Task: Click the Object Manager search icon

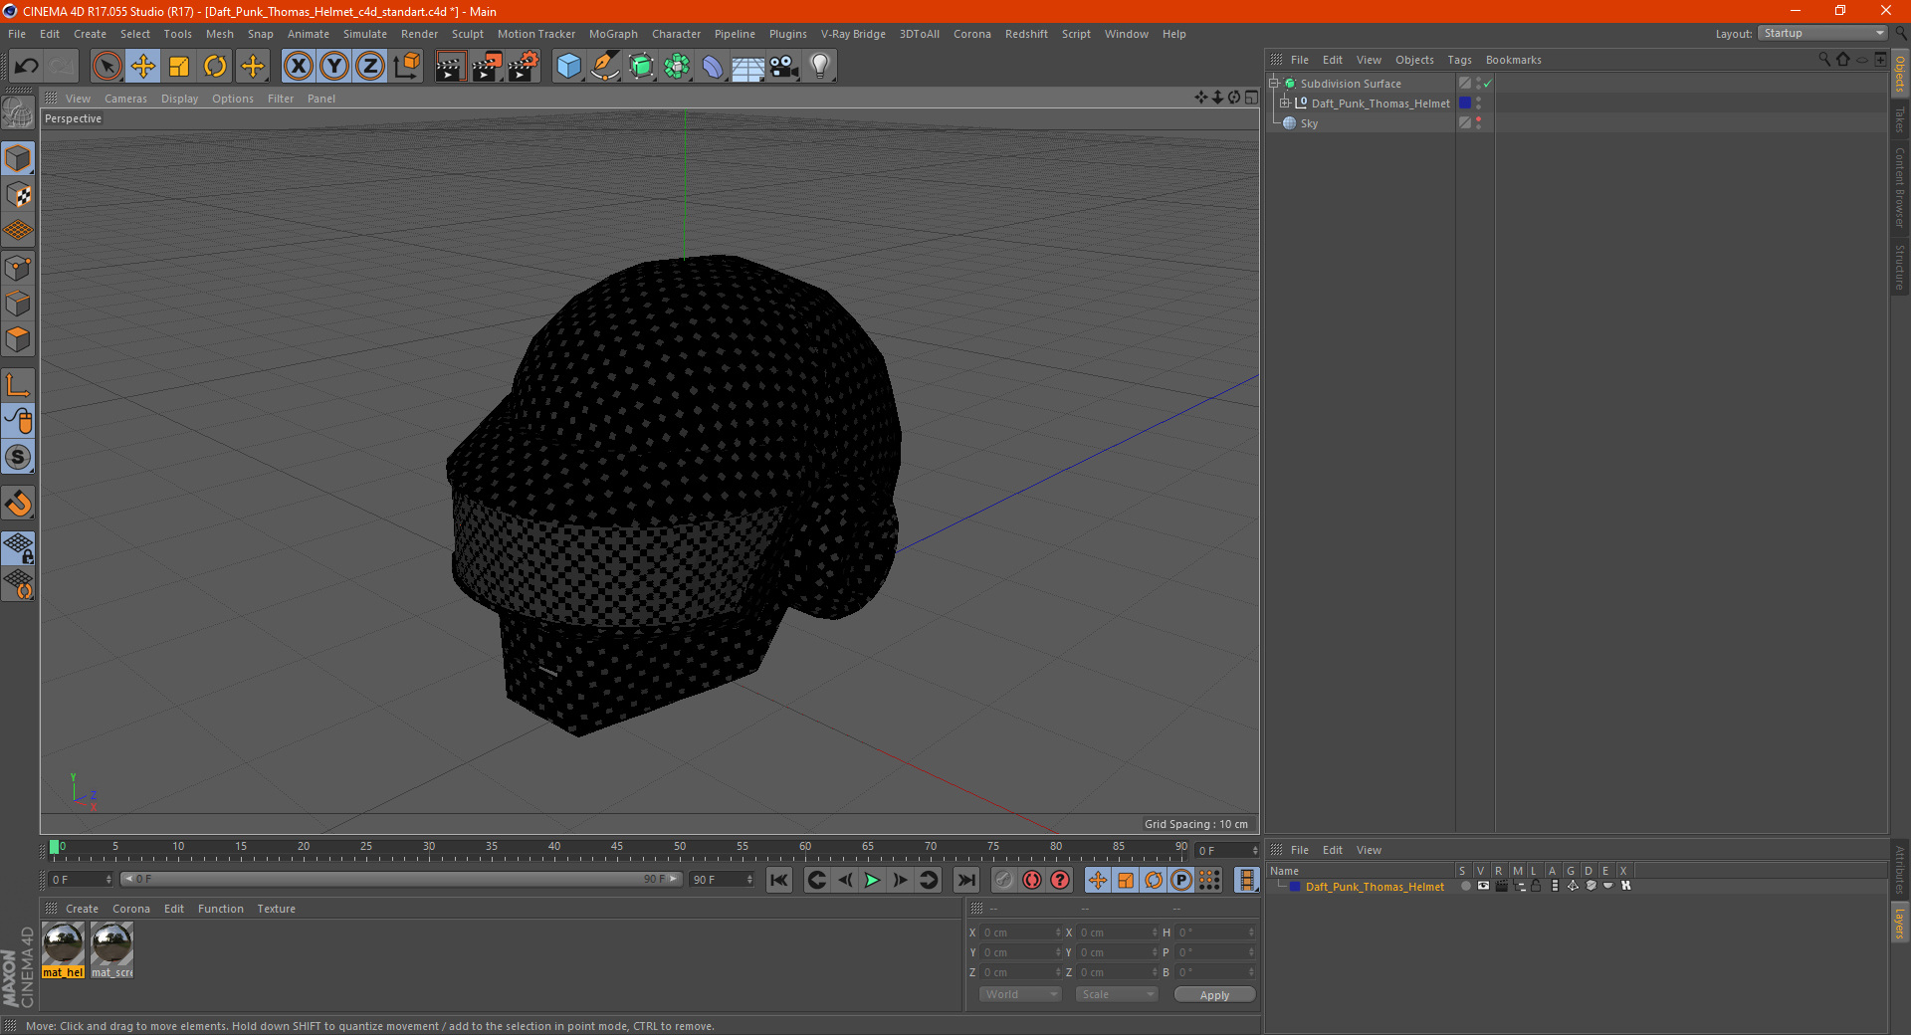Action: (1824, 60)
